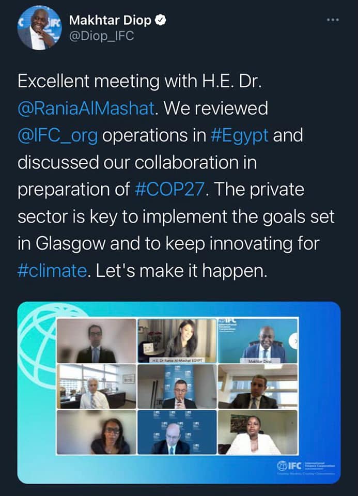Open the #COP27 hashtag

(x=171, y=189)
